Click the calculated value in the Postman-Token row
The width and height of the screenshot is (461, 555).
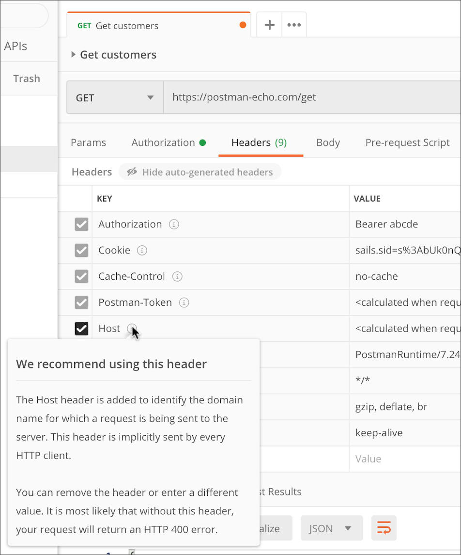pyautogui.click(x=405, y=302)
